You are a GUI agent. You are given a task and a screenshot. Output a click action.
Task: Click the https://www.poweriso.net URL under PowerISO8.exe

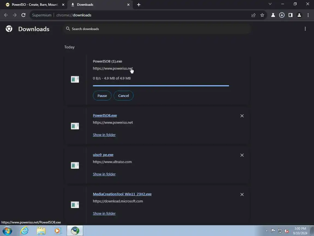pyautogui.click(x=113, y=122)
